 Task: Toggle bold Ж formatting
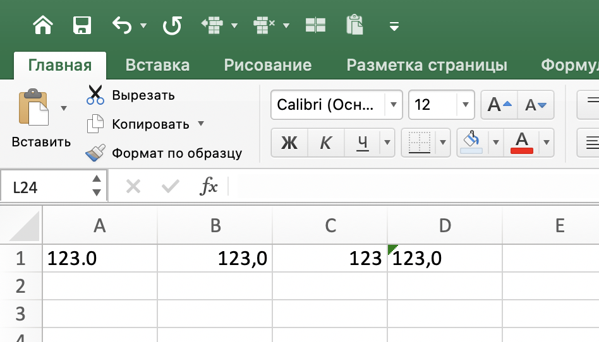pos(289,143)
